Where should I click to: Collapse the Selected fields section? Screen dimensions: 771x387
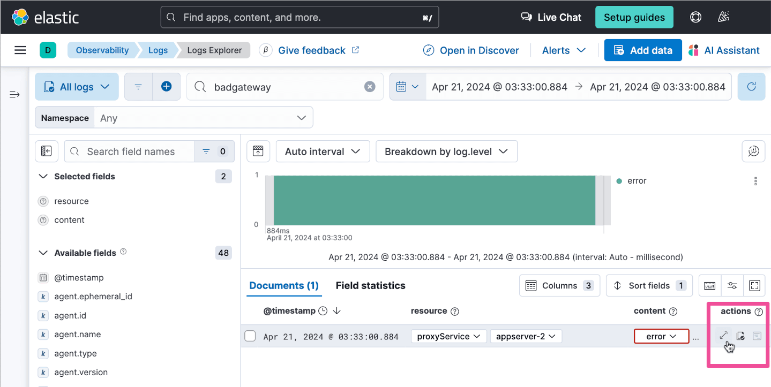pyautogui.click(x=44, y=177)
